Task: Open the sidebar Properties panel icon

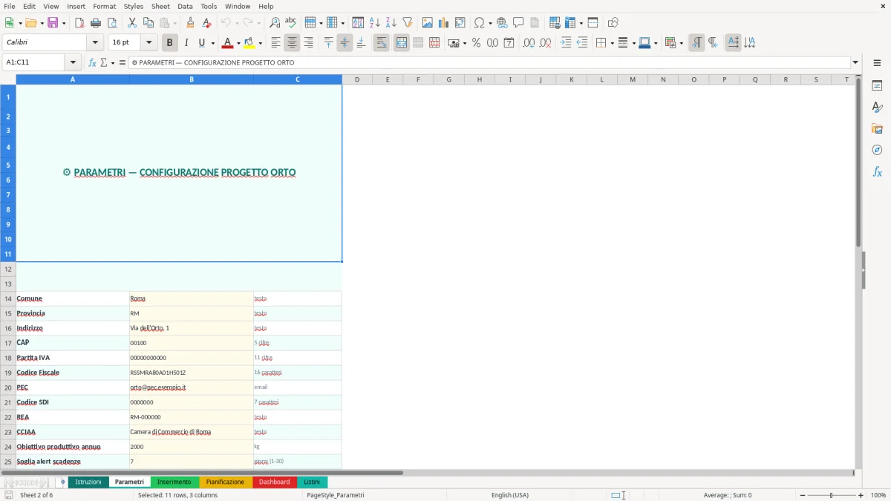Action: tap(877, 86)
